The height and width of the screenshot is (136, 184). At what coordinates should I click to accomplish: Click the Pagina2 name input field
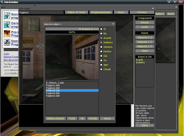click(41, 12)
